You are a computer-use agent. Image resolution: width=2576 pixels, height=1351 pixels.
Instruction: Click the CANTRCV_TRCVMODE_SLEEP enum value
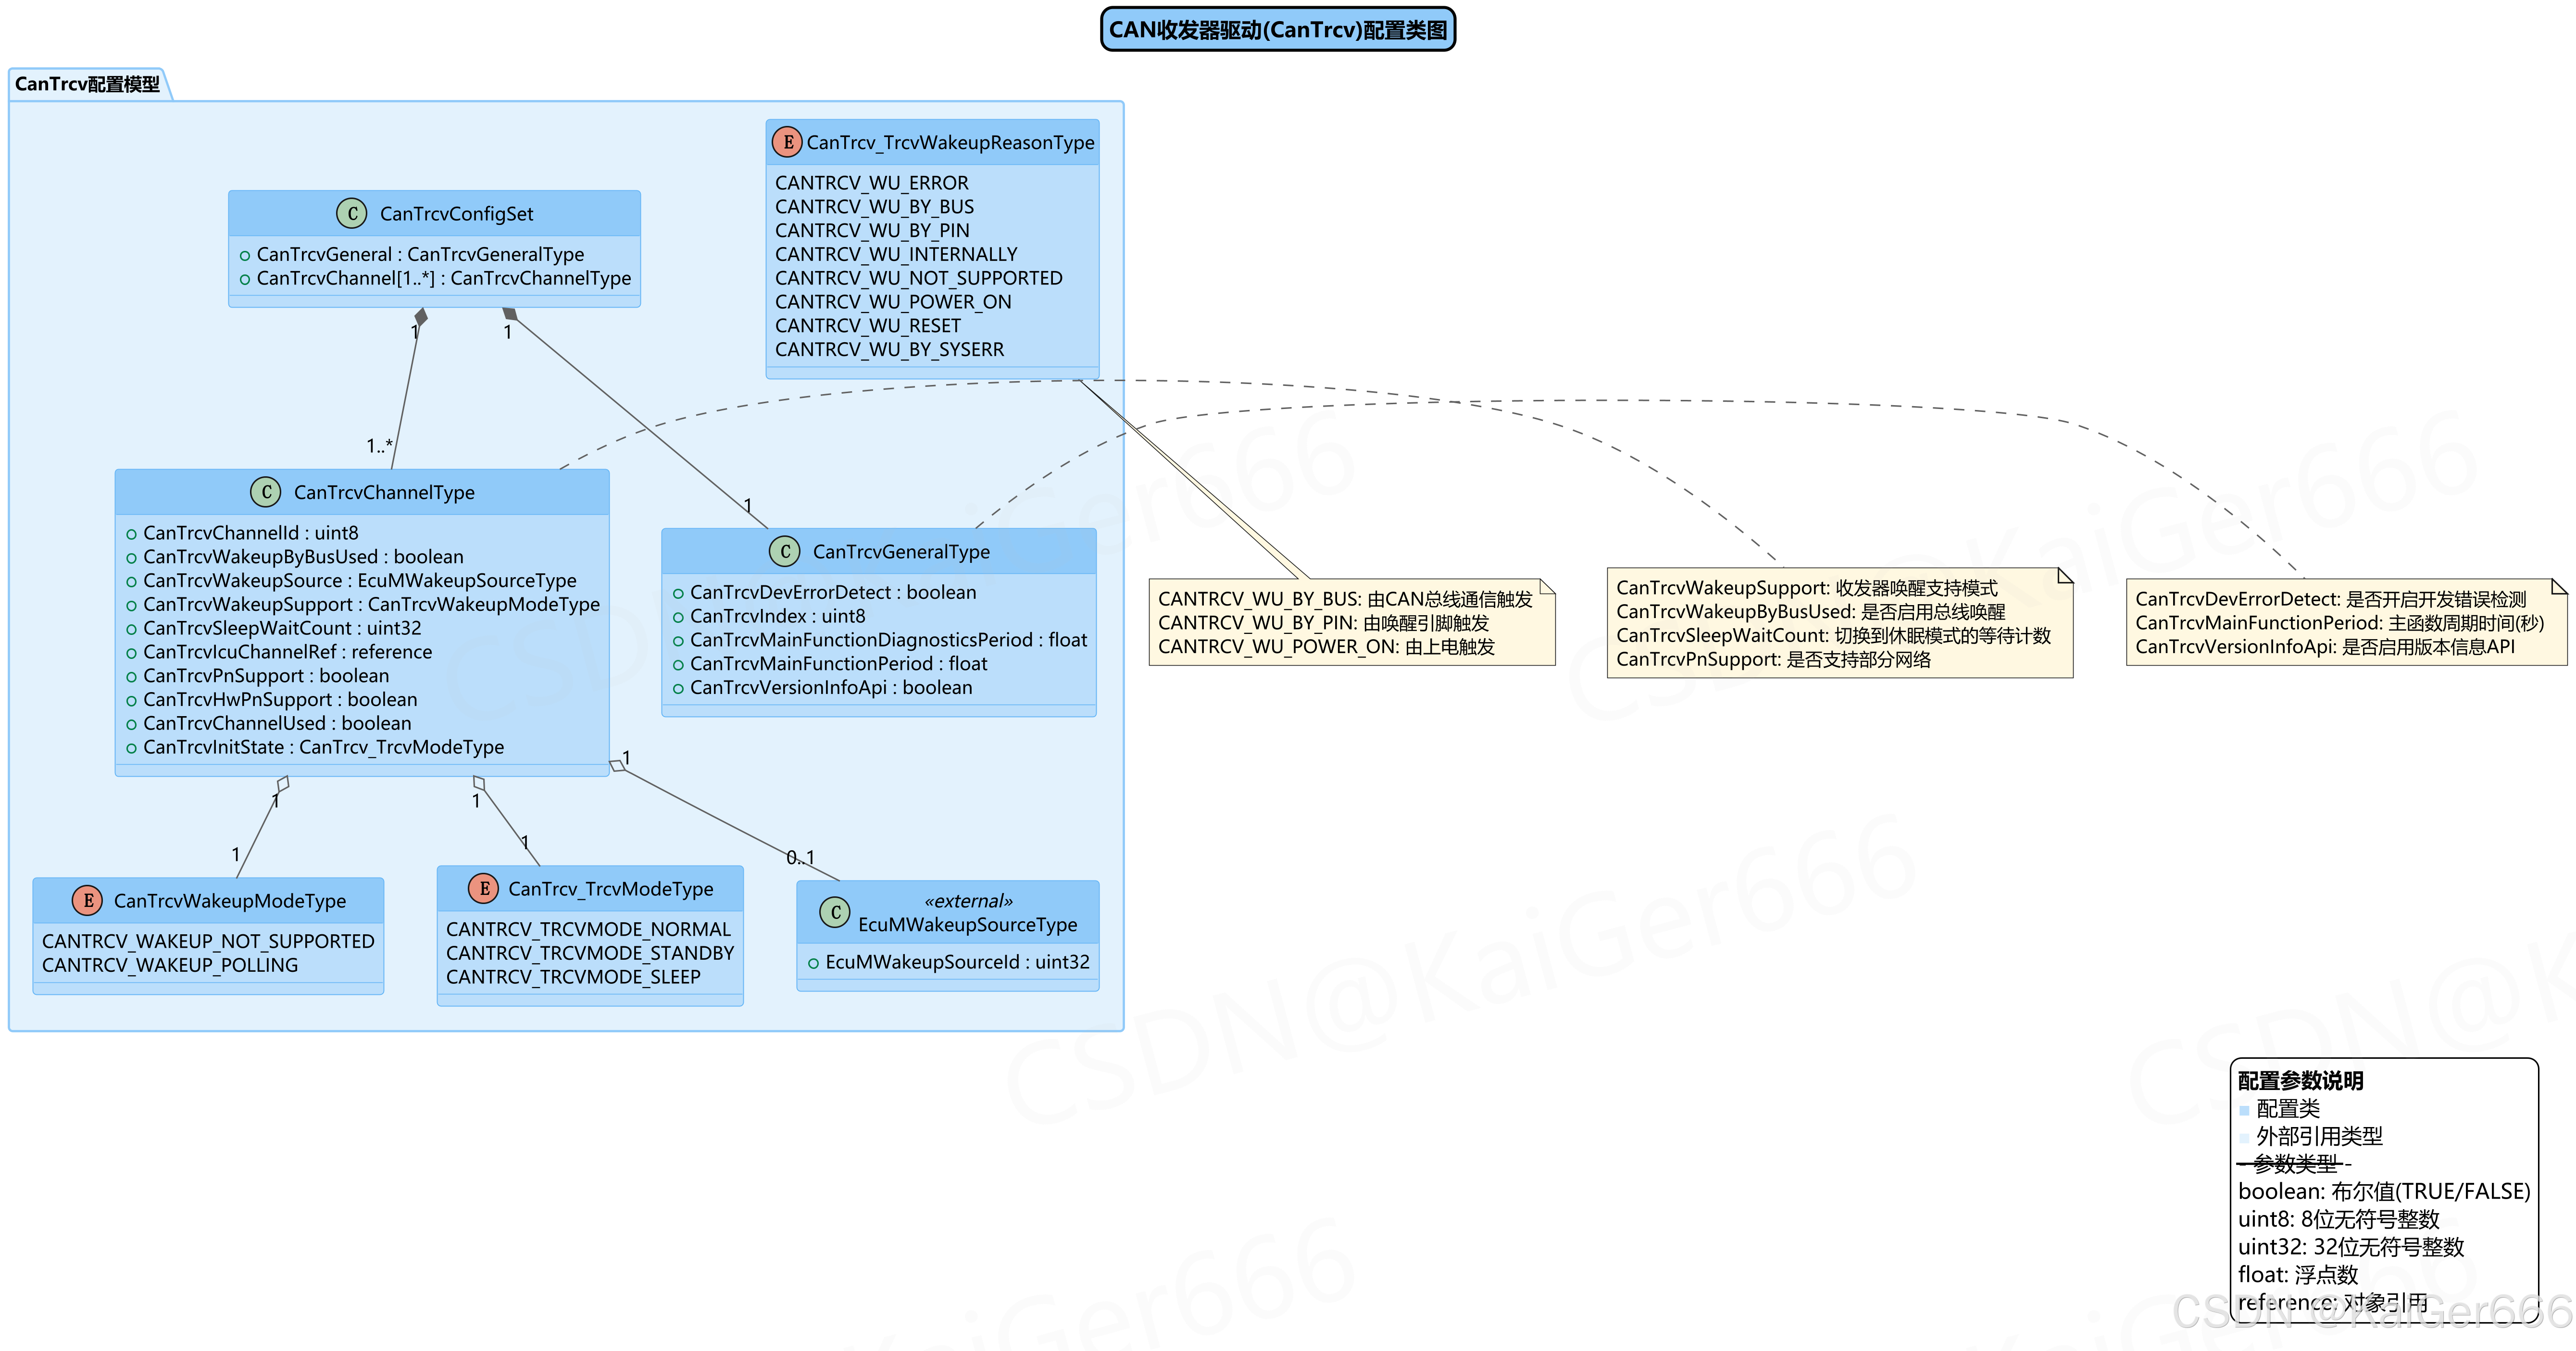[x=573, y=977]
